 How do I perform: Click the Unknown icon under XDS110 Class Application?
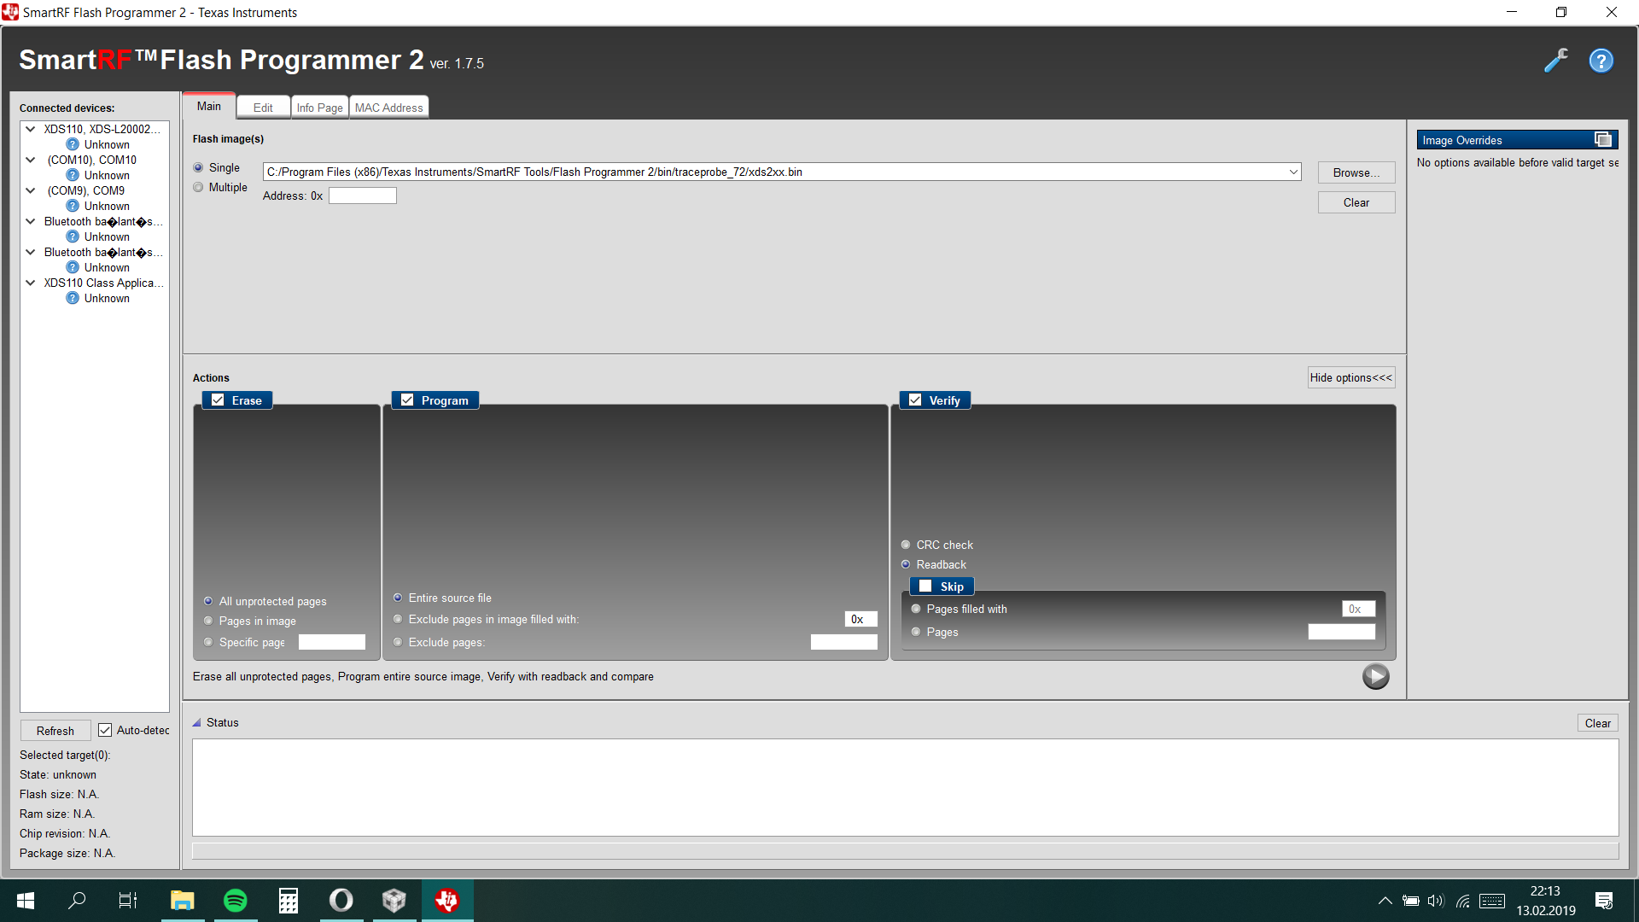point(73,298)
